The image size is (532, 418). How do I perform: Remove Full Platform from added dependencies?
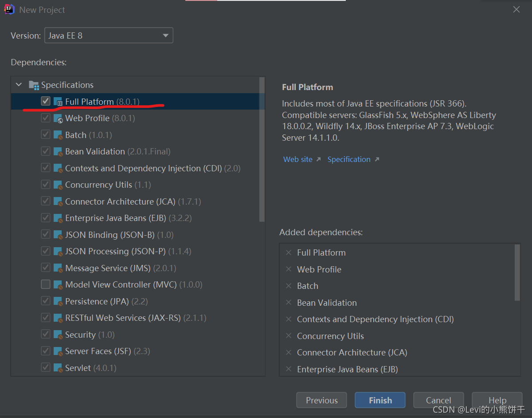(x=289, y=252)
